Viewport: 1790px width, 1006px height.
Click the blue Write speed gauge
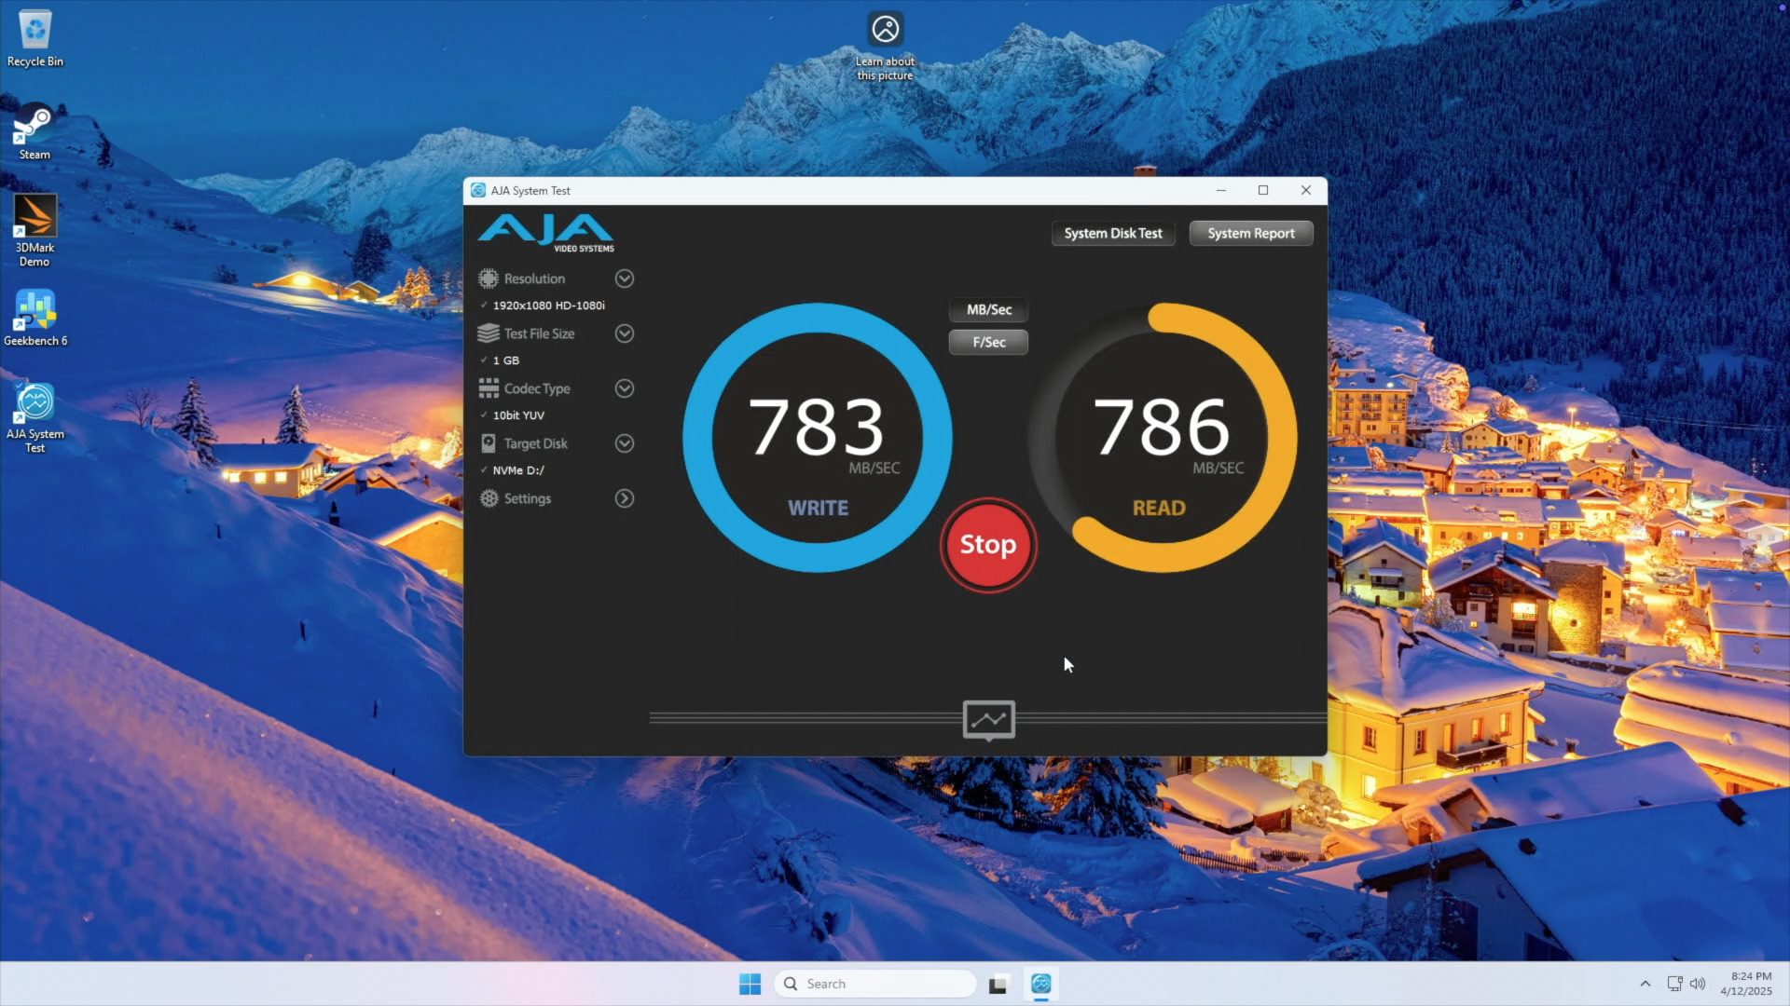pos(817,438)
